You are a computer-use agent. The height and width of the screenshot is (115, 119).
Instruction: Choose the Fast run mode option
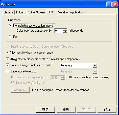pyautogui.click(x=10, y=36)
